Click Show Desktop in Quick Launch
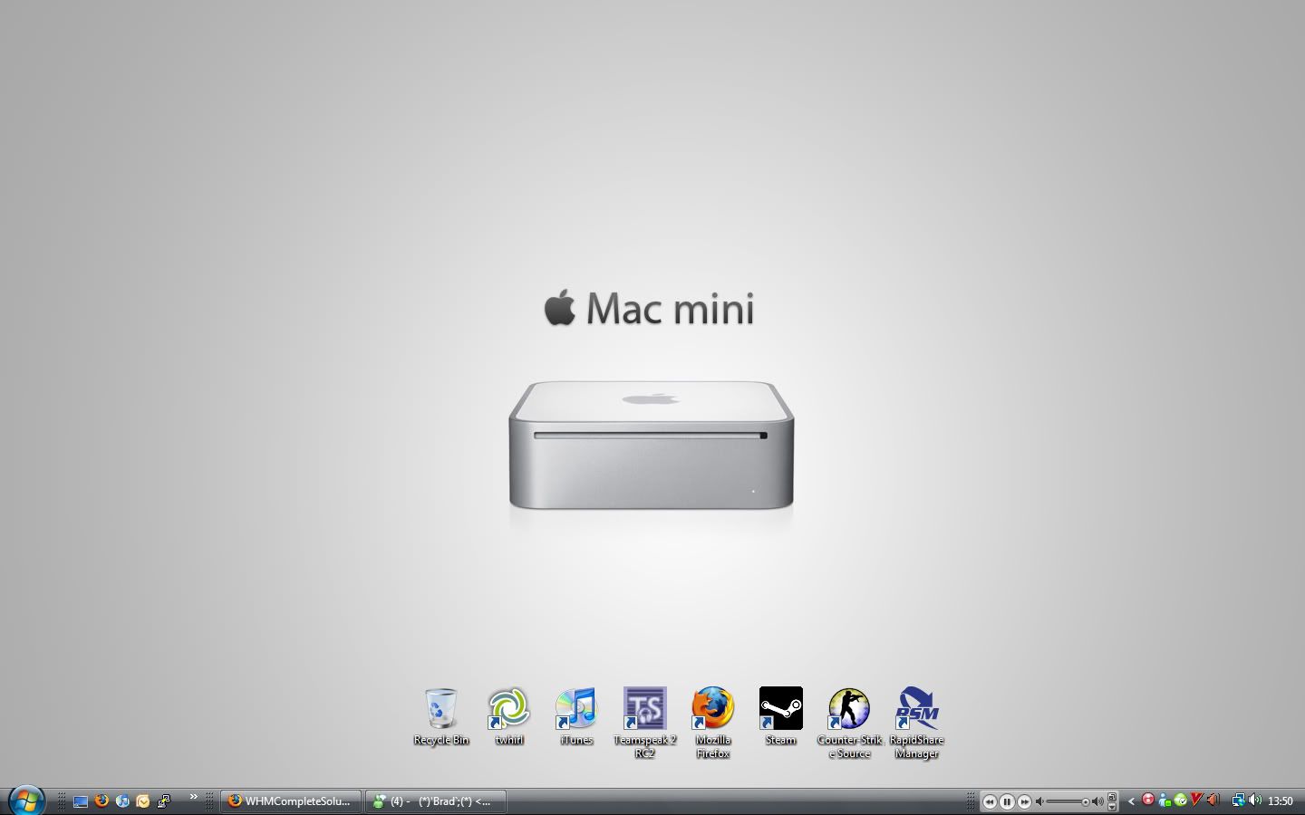This screenshot has height=815, width=1305. point(81,801)
